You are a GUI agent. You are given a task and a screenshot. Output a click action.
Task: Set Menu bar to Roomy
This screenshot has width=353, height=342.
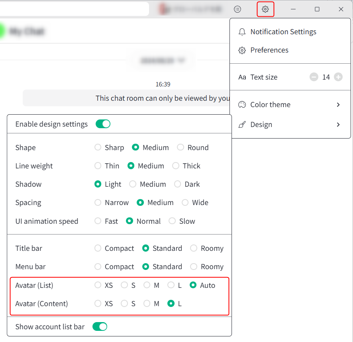click(x=194, y=267)
